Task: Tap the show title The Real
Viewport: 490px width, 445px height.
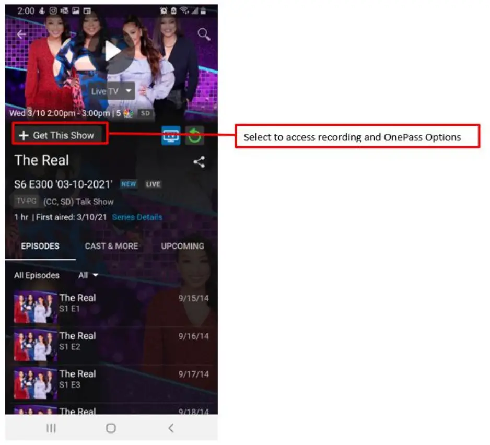Action: tap(42, 160)
